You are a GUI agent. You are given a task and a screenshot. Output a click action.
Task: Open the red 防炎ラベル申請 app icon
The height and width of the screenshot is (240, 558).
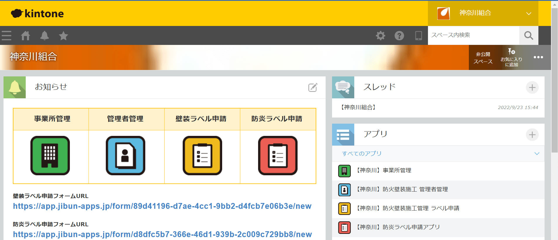[278, 155]
